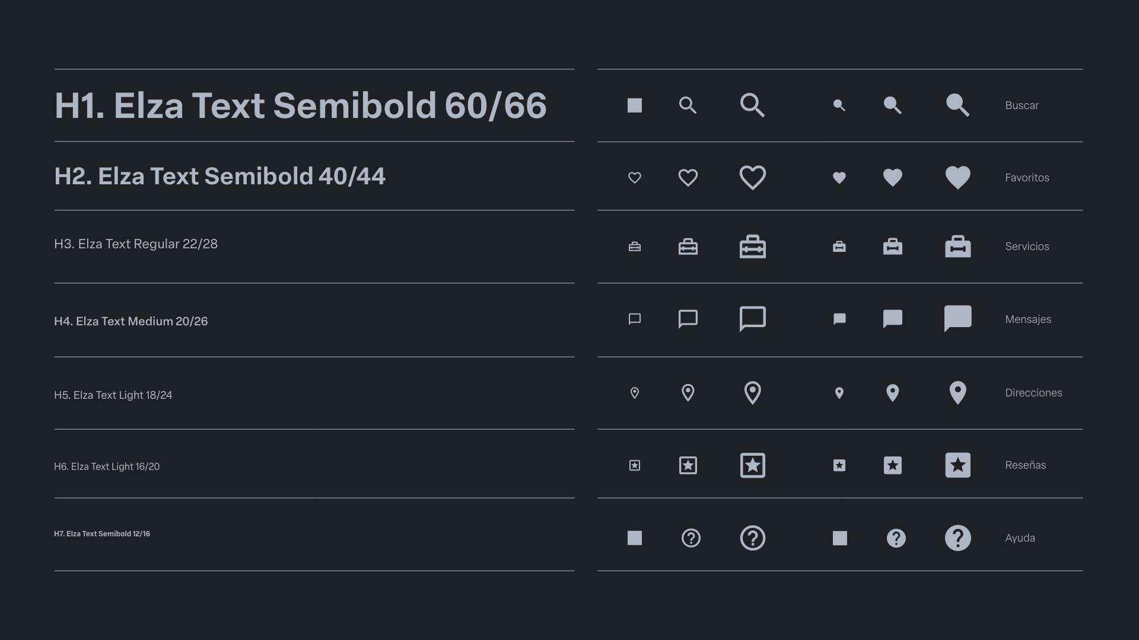Click the largest filled star Reseñas icon
The image size is (1139, 640).
[x=957, y=465]
